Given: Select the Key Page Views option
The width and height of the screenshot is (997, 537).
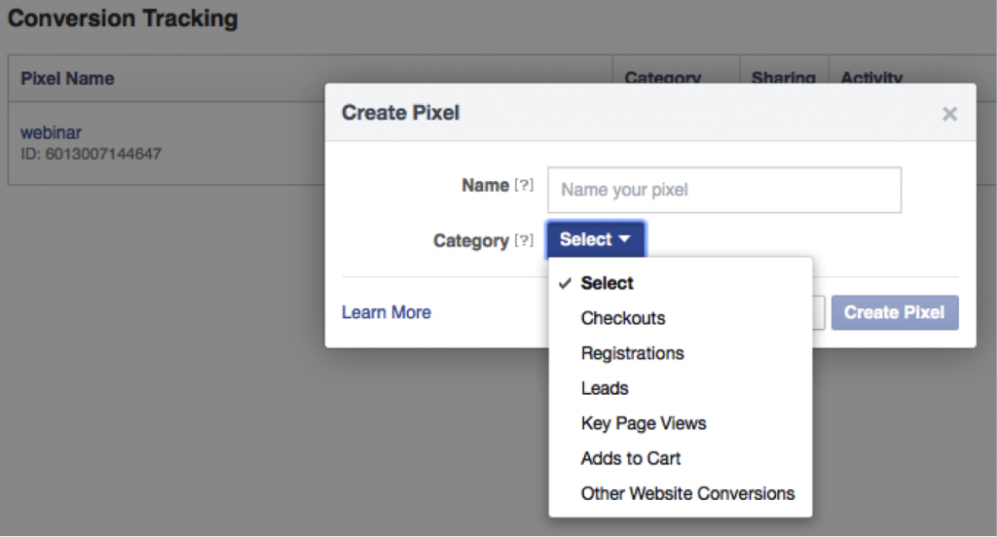Looking at the screenshot, I should (644, 423).
